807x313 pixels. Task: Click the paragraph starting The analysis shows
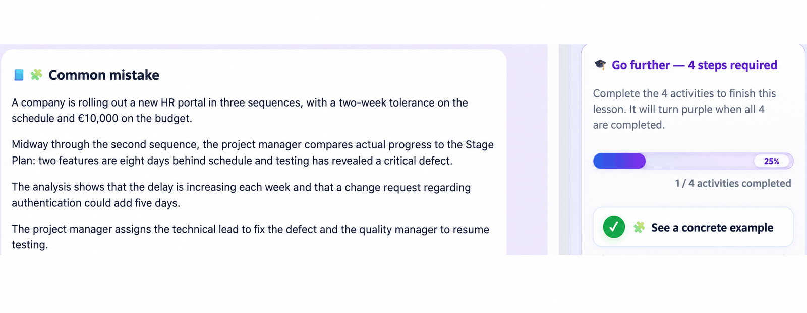click(241, 195)
